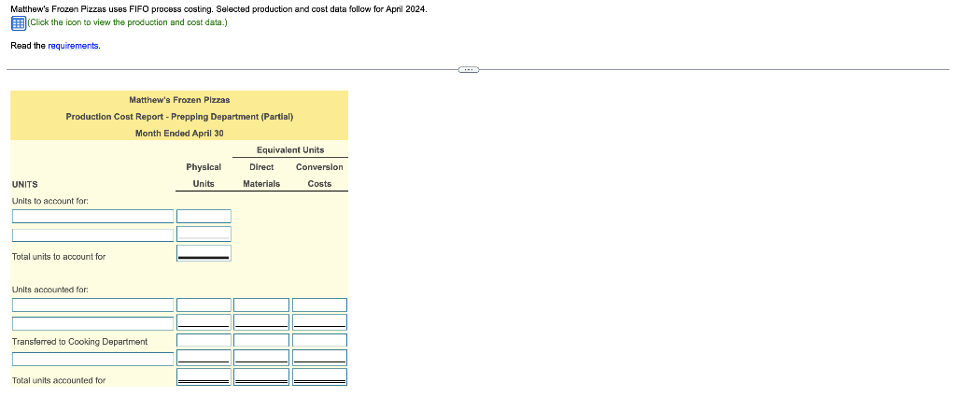Viewport: 956px width, 397px height.
Task: Select second label field under Units to account for
Action: click(92, 234)
